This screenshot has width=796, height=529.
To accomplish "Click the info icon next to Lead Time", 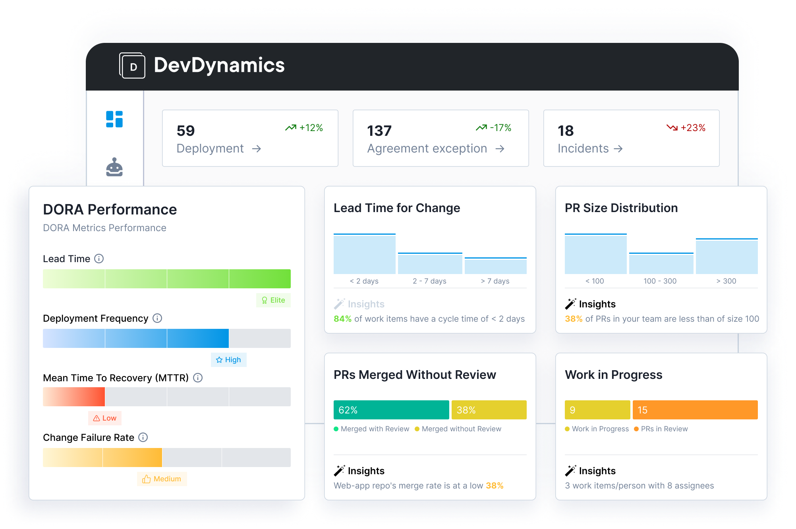I will click(99, 259).
